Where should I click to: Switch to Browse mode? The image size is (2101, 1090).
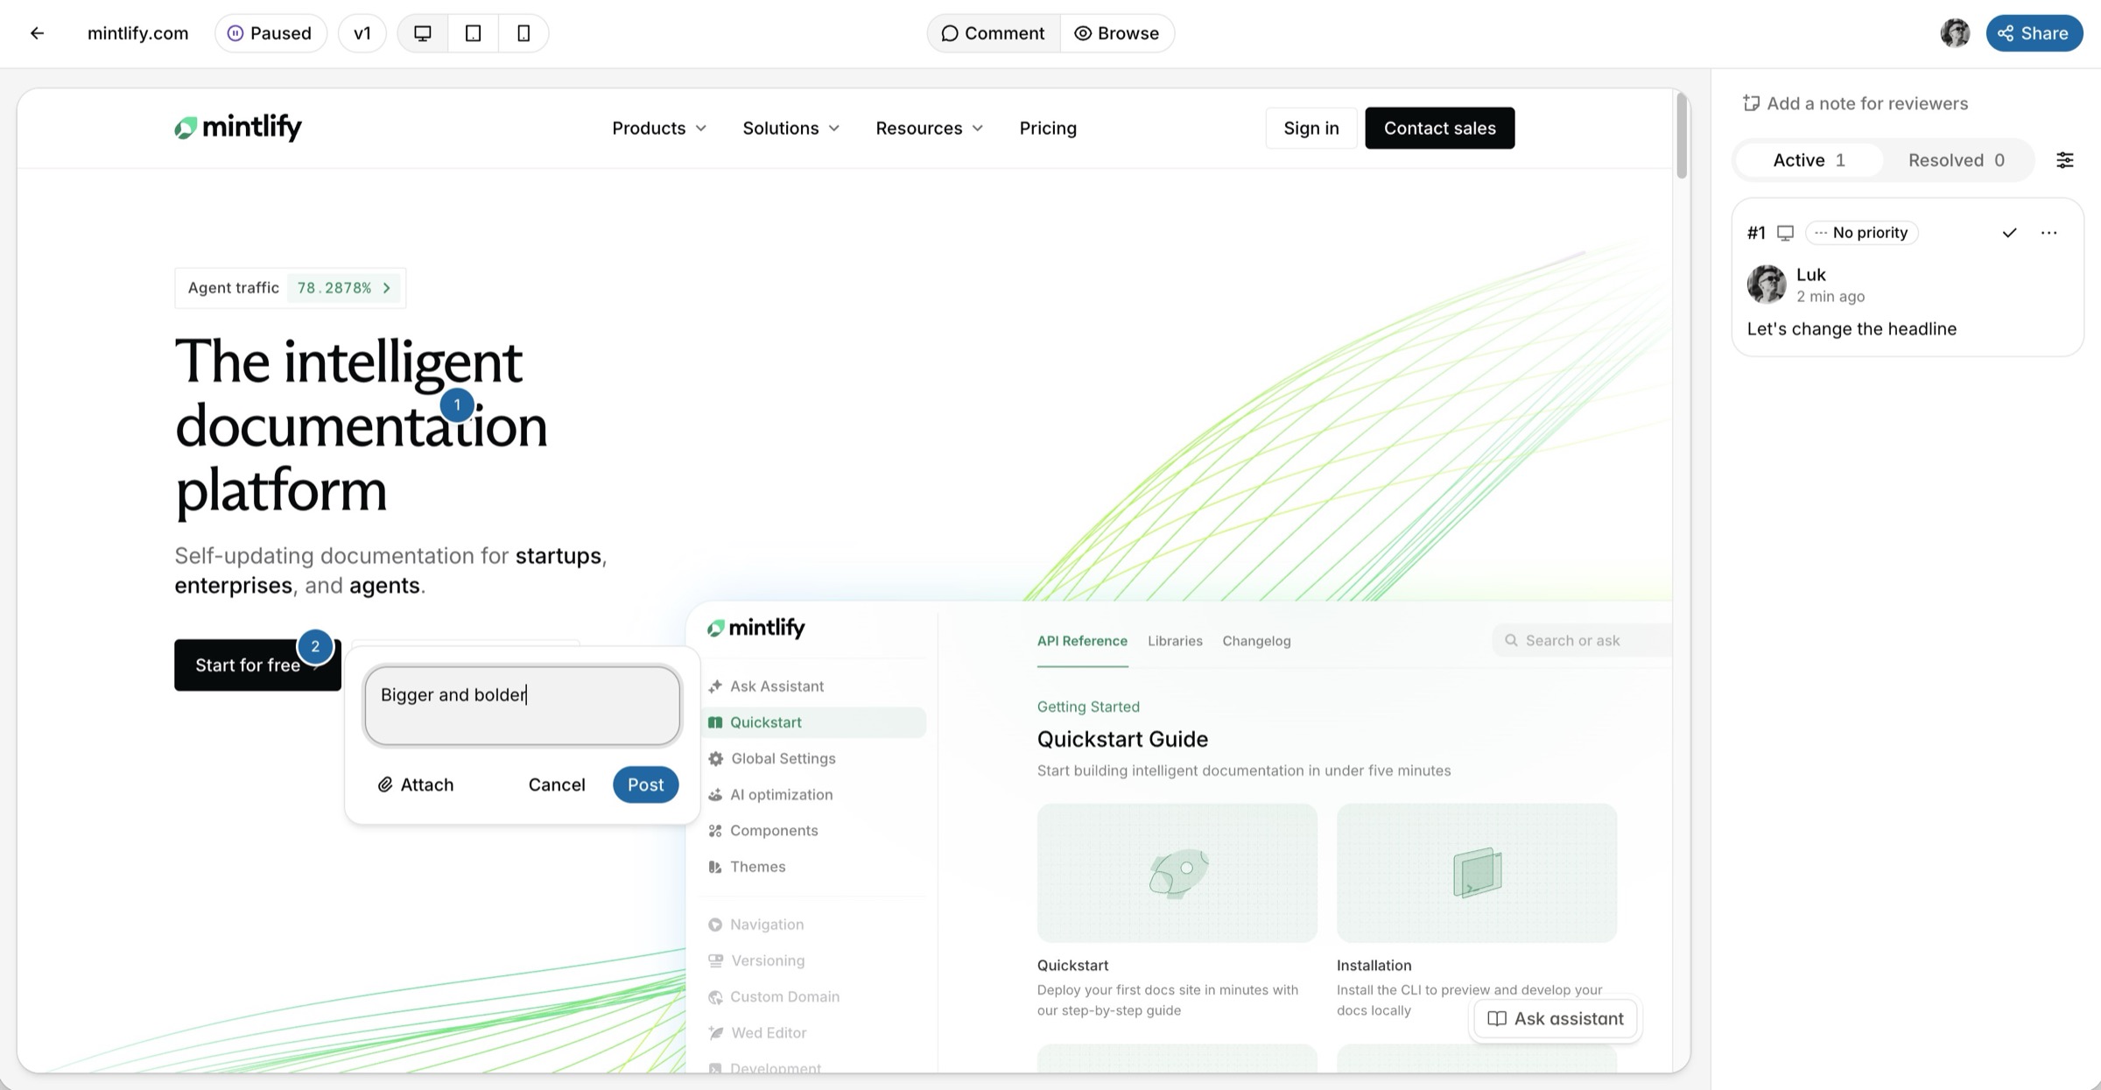[x=1116, y=33]
